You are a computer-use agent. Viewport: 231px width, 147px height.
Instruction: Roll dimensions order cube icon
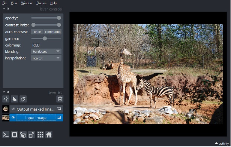tap(23, 135)
